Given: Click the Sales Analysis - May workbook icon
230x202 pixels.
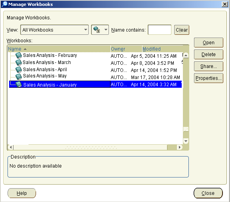Looking at the screenshot, I should tap(19, 76).
